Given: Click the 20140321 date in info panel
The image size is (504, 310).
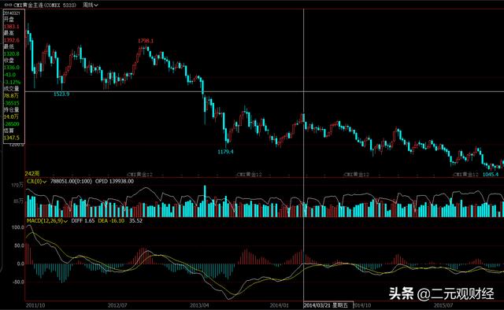Looking at the screenshot, I should 12,13.
